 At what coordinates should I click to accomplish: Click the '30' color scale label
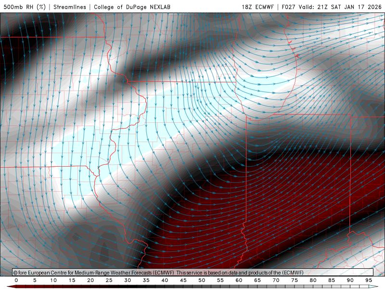pos(128,280)
